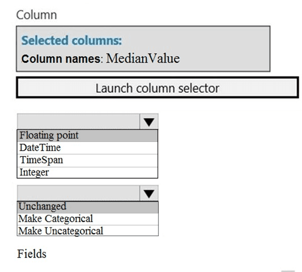The width and height of the screenshot is (302, 272).
Task: Click the Column section label
Action: (37, 15)
